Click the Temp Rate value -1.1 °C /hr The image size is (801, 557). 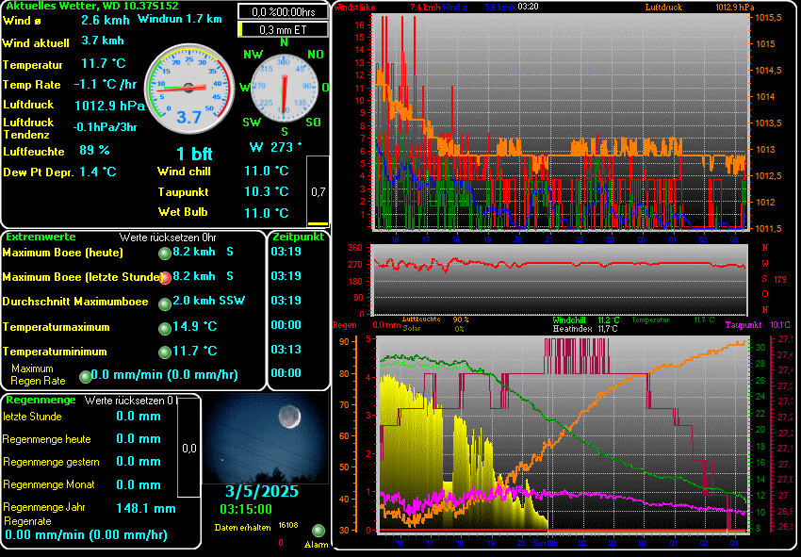click(x=106, y=84)
